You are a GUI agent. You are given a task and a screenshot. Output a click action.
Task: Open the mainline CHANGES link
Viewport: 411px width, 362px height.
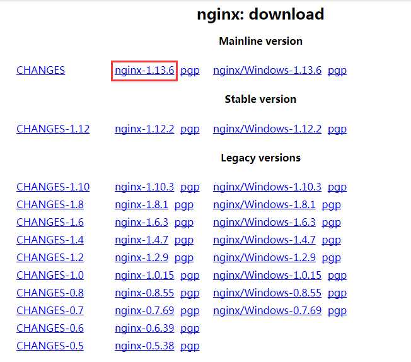click(40, 70)
